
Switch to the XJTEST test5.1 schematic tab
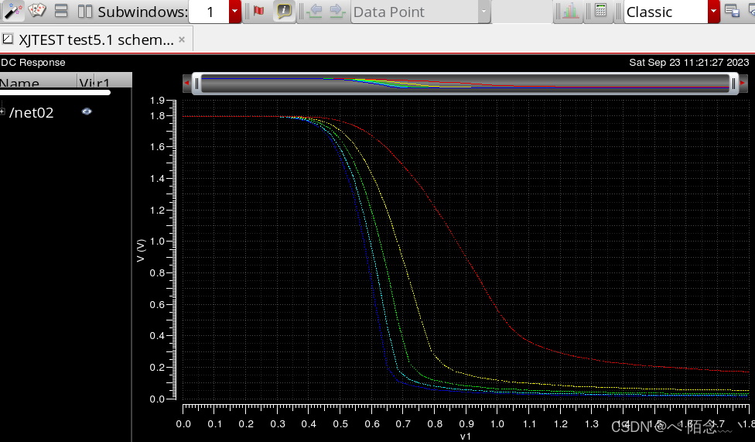pyautogui.click(x=96, y=39)
